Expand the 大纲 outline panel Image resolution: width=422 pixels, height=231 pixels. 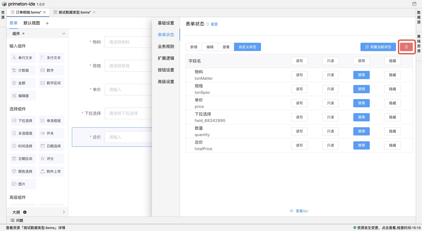[64, 212]
